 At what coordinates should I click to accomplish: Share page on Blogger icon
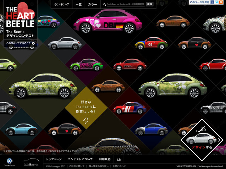(221, 2)
